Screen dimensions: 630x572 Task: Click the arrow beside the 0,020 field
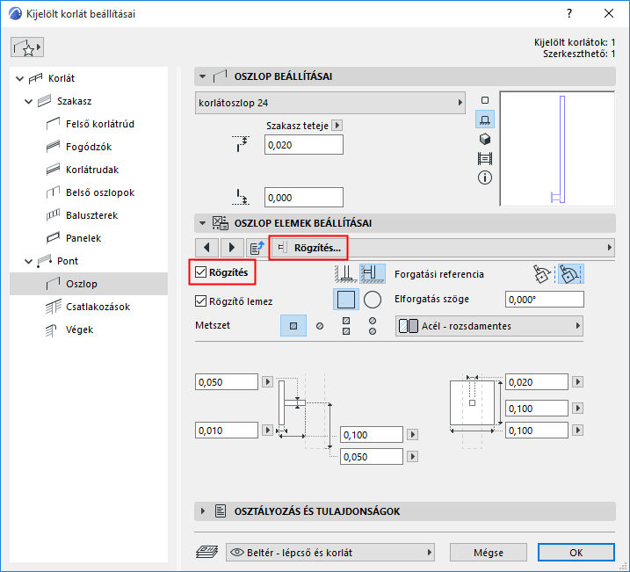pyautogui.click(x=578, y=381)
